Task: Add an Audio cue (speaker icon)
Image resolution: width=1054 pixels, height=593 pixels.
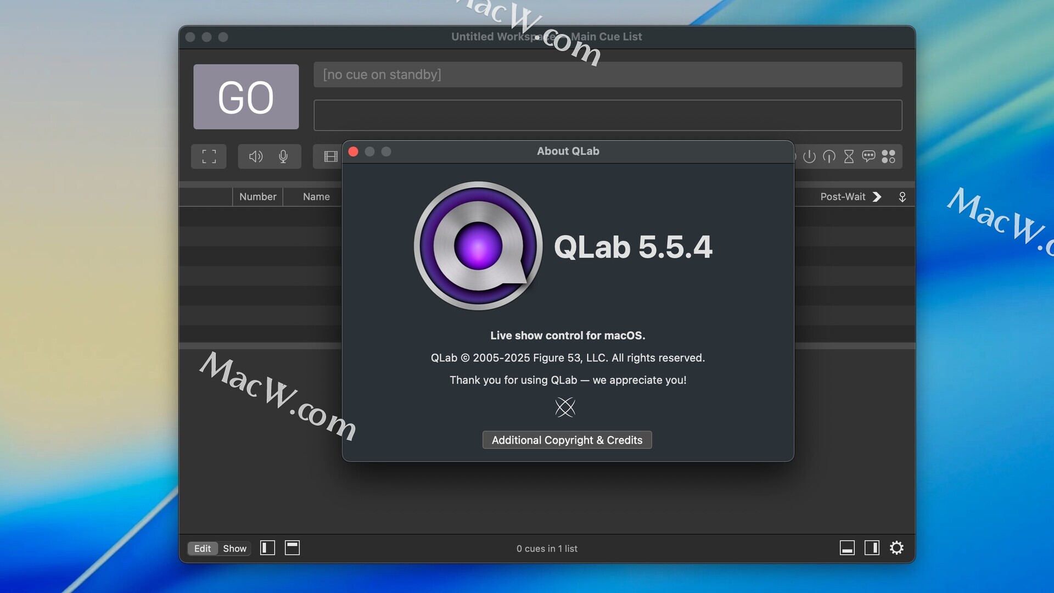Action: click(x=256, y=156)
